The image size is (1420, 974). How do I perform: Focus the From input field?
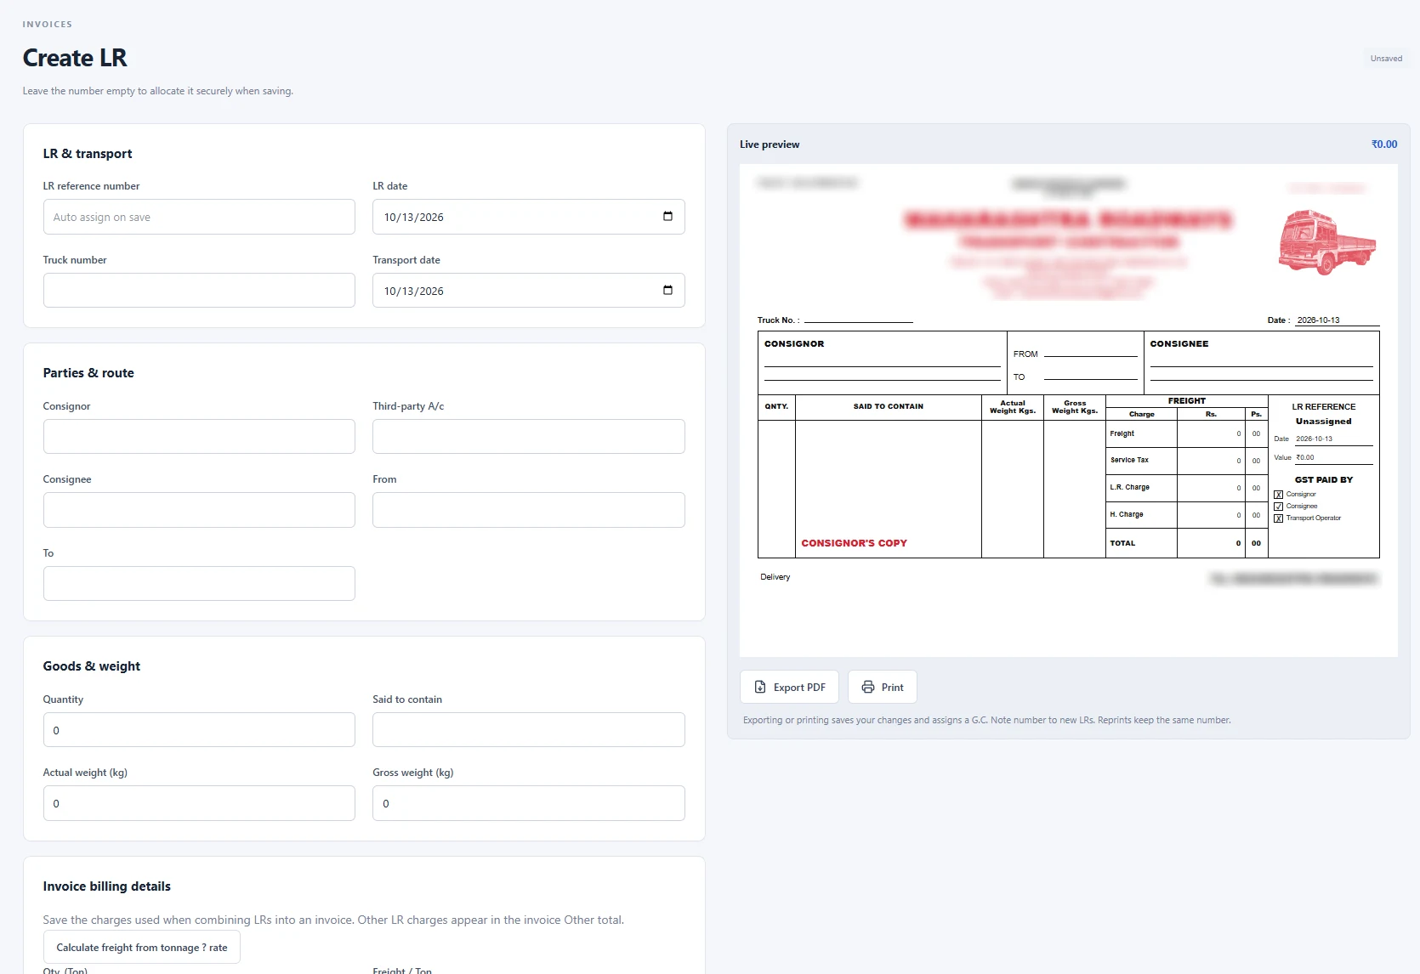528,510
